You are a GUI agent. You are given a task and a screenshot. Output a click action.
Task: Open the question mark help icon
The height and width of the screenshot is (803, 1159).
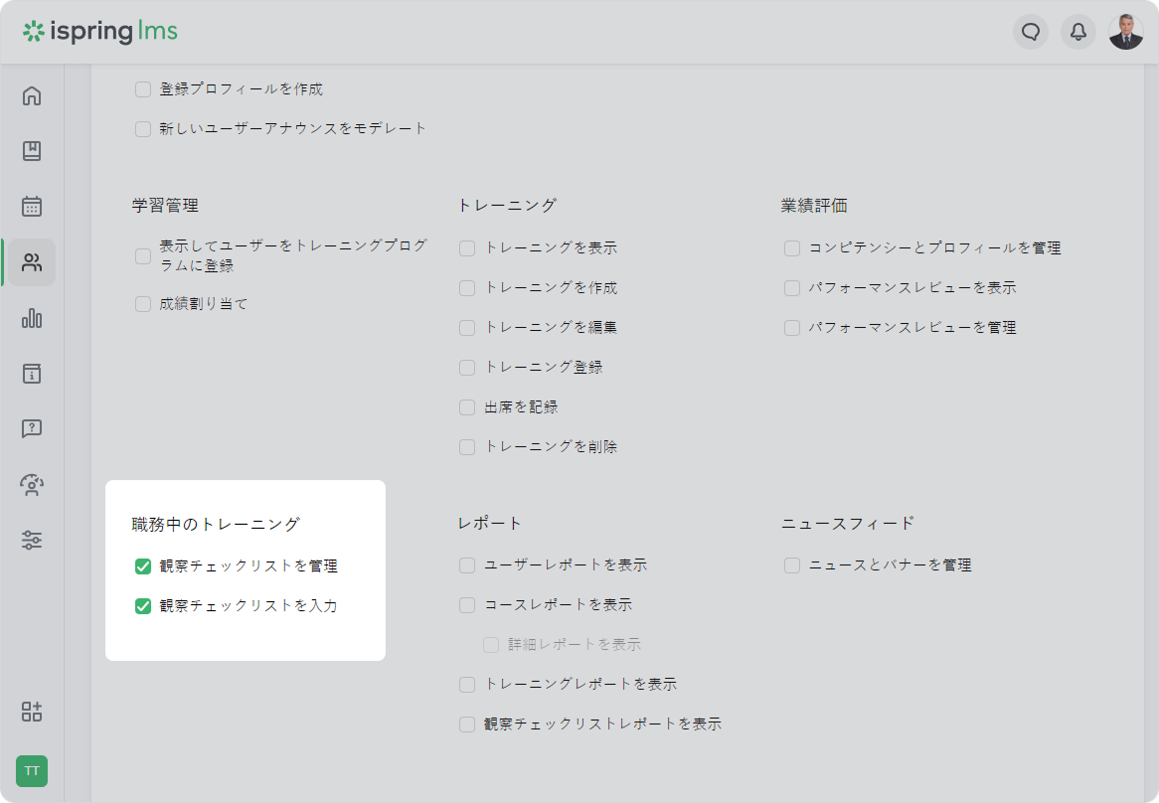point(32,429)
